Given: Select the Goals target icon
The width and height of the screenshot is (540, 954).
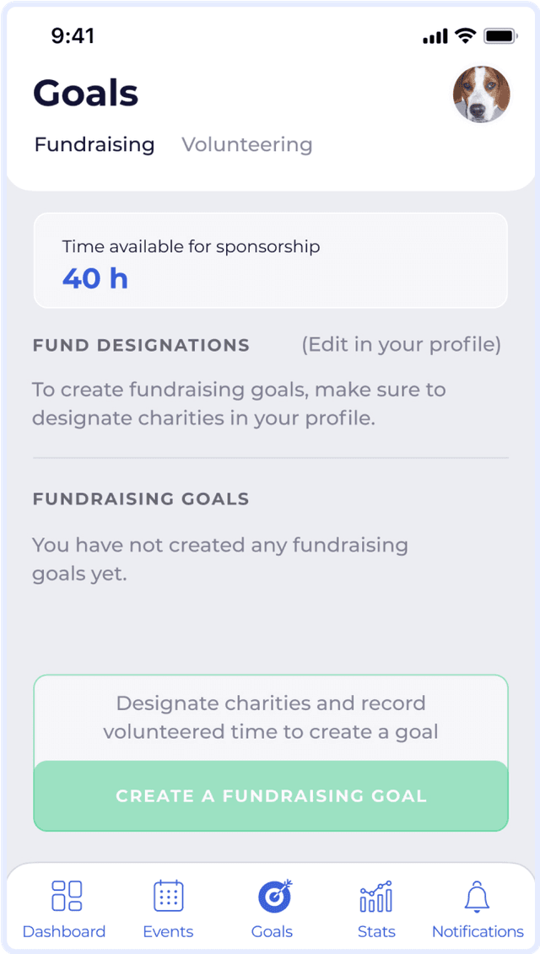Looking at the screenshot, I should click(273, 896).
